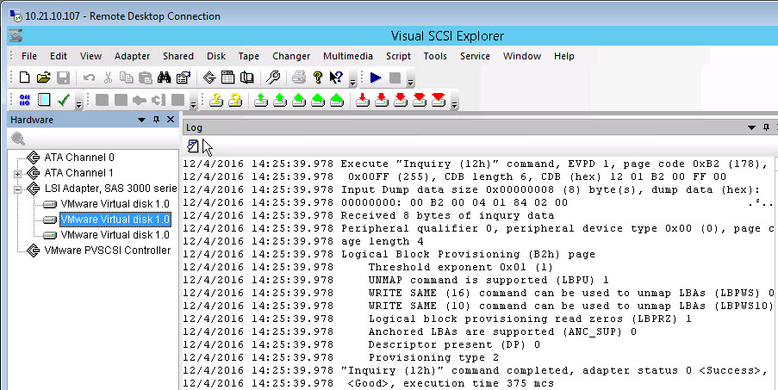
Task: Select VMware PVSCSI Controller node
Action: coord(107,251)
